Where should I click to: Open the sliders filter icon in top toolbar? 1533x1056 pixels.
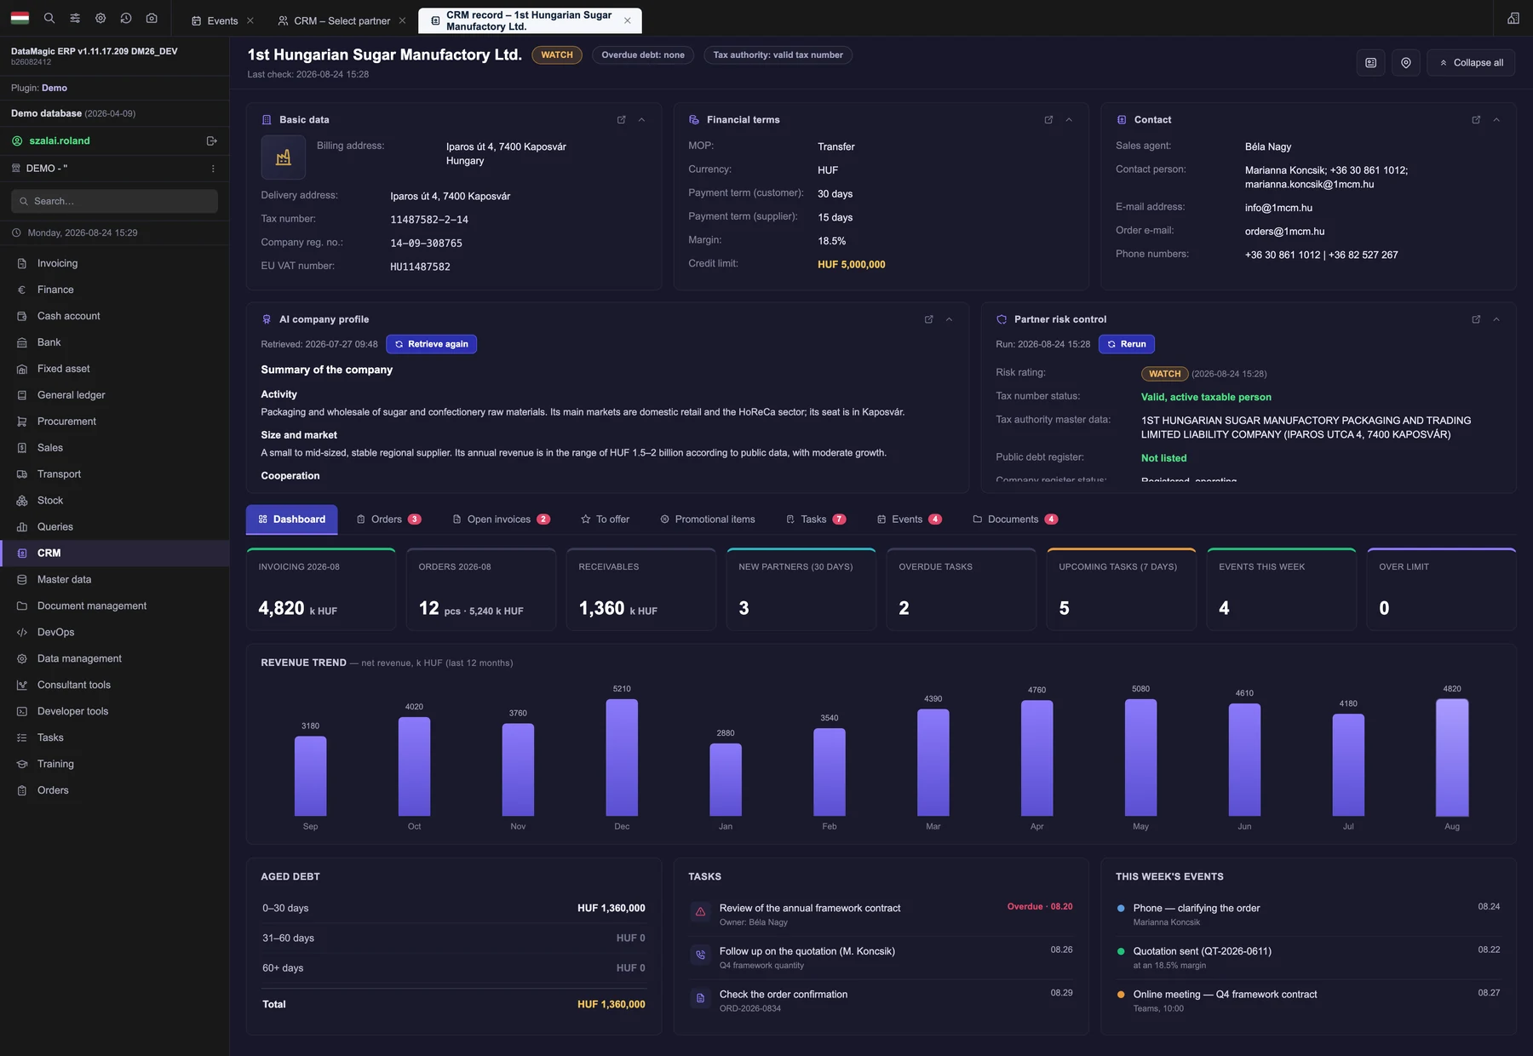[75, 18]
